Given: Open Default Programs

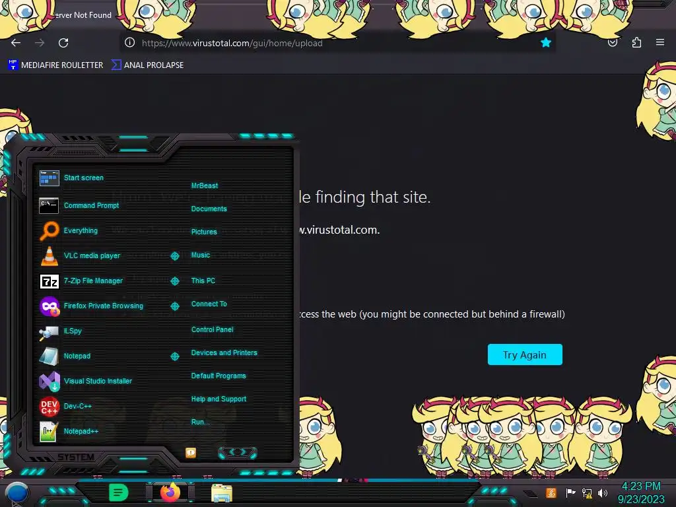Looking at the screenshot, I should point(219,376).
